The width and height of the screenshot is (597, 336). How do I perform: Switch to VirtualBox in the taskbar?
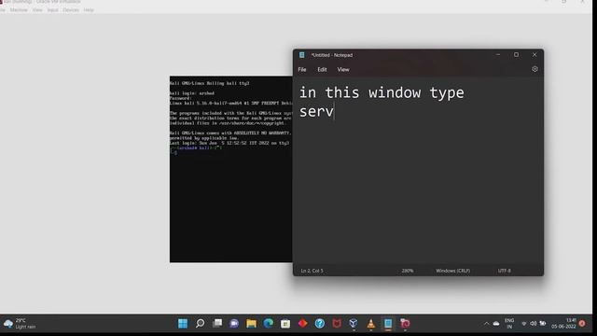coord(354,324)
